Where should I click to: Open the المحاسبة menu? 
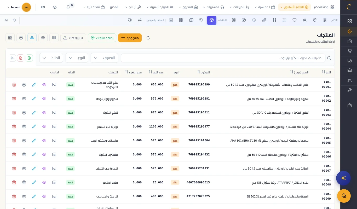coord(265,7)
